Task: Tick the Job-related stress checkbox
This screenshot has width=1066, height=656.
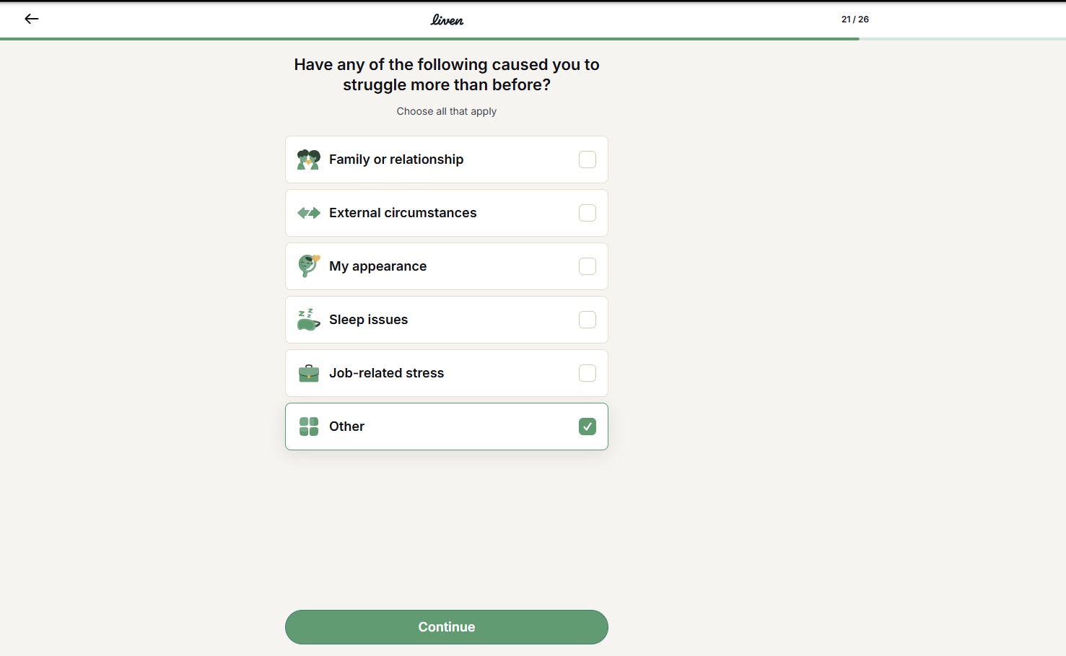Action: click(x=587, y=373)
